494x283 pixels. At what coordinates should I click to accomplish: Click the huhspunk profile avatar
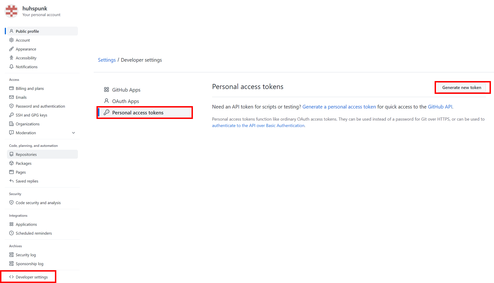click(11, 11)
